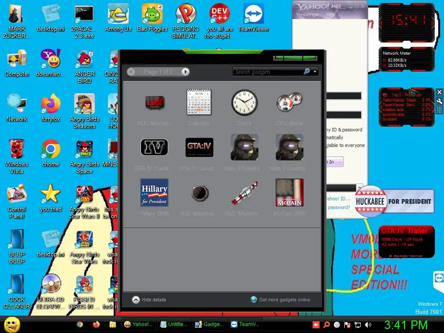
Task: Open the Dev-C++ 'you all are too stupid' icon
Action: click(220, 21)
